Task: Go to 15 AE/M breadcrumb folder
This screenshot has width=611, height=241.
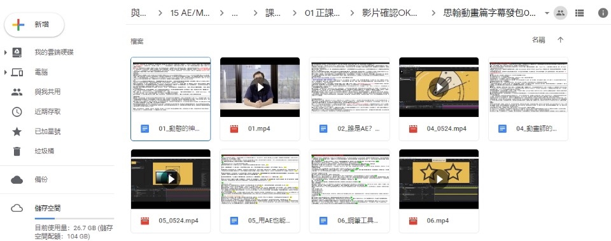Action: tap(190, 13)
